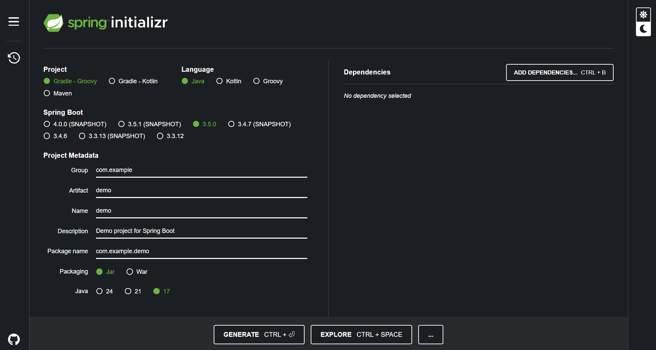Image resolution: width=656 pixels, height=350 pixels.
Task: Click the Description input field
Action: (x=201, y=231)
